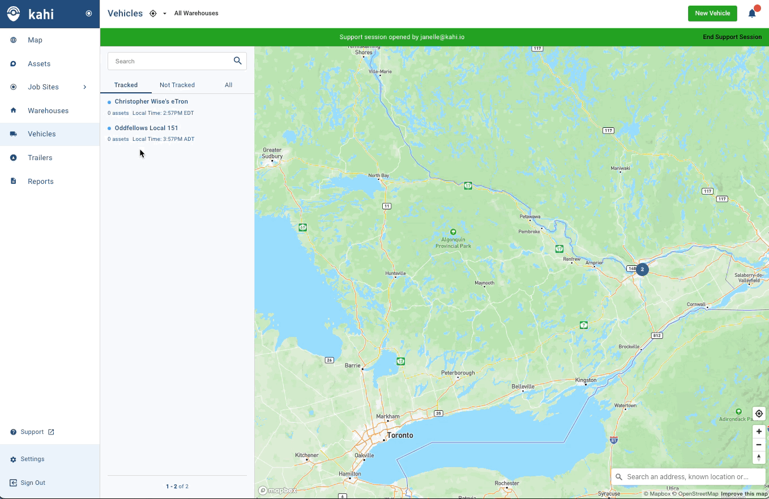Open the Reports section

point(41,182)
